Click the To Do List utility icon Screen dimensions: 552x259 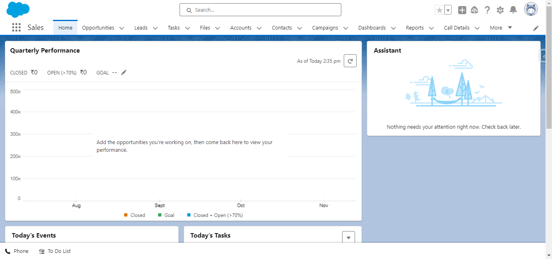tap(42, 251)
